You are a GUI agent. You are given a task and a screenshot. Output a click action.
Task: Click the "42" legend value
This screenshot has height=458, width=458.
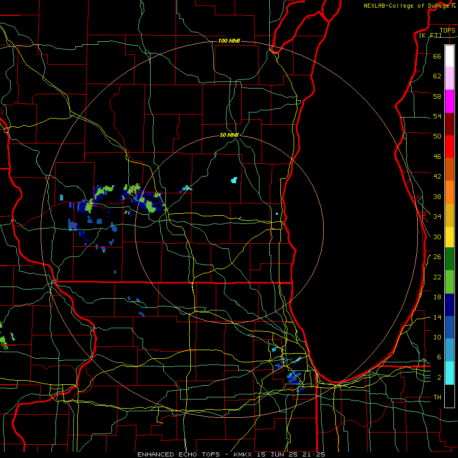(x=437, y=177)
